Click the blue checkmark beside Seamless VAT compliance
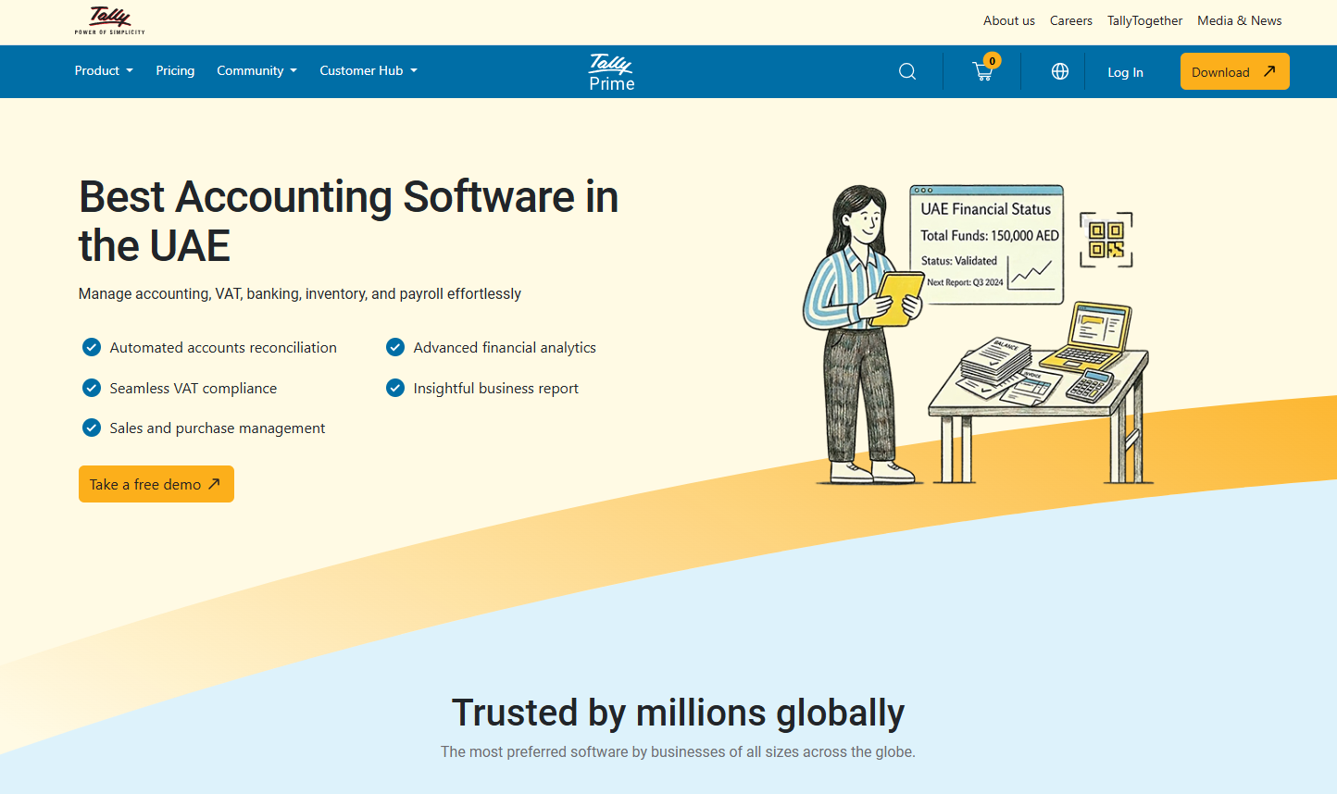1337x794 pixels. coord(92,388)
